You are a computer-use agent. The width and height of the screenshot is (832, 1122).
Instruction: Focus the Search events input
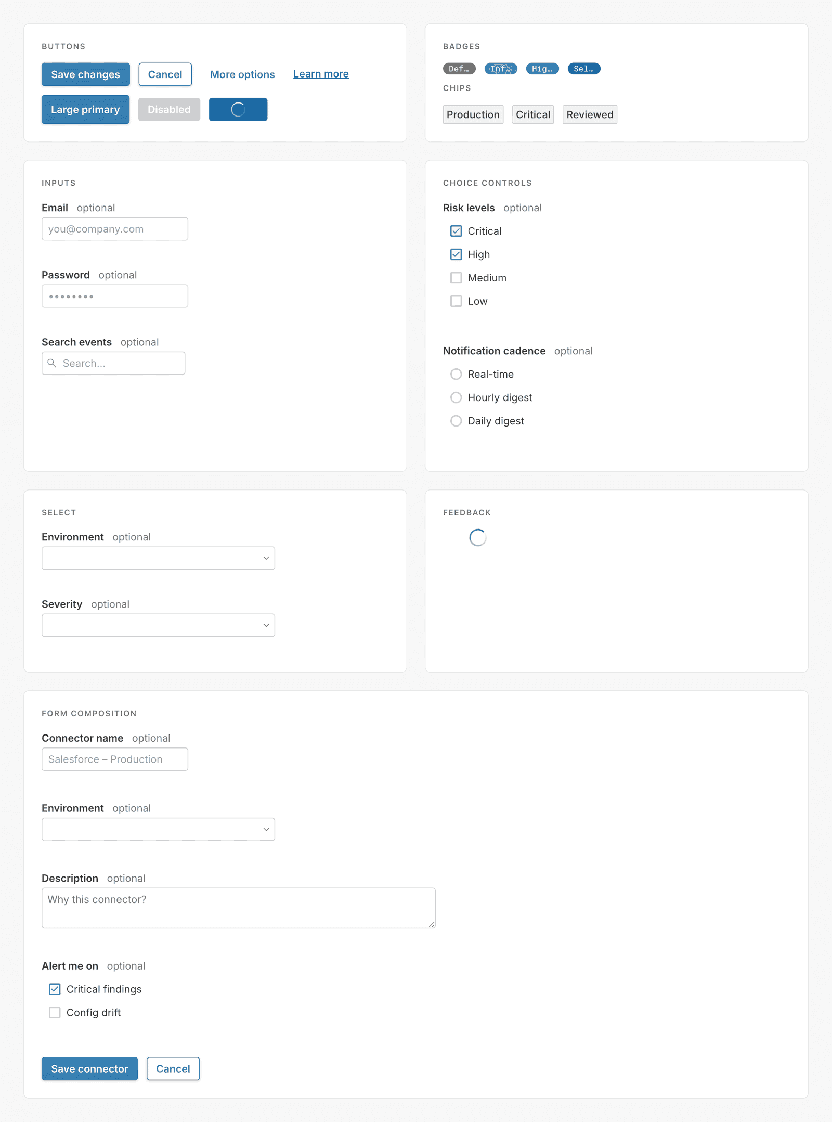(113, 363)
